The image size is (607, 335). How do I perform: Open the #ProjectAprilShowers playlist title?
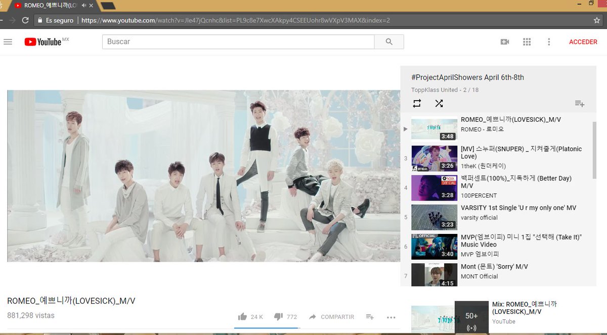tap(467, 77)
